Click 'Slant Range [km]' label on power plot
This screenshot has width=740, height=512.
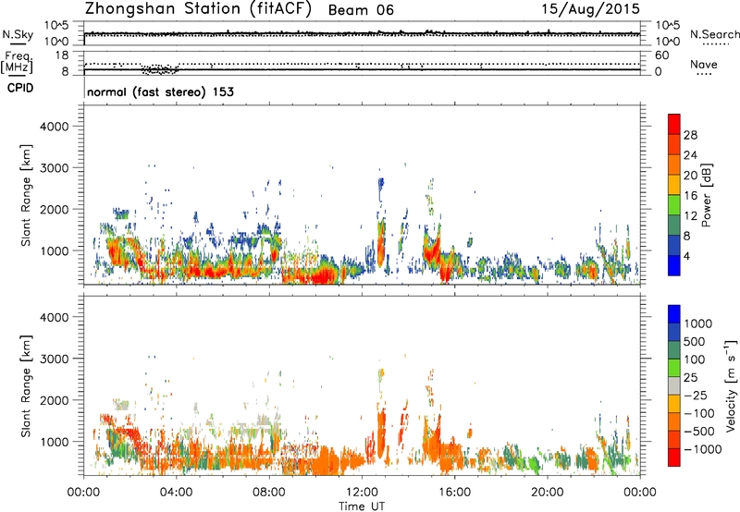(x=26, y=195)
